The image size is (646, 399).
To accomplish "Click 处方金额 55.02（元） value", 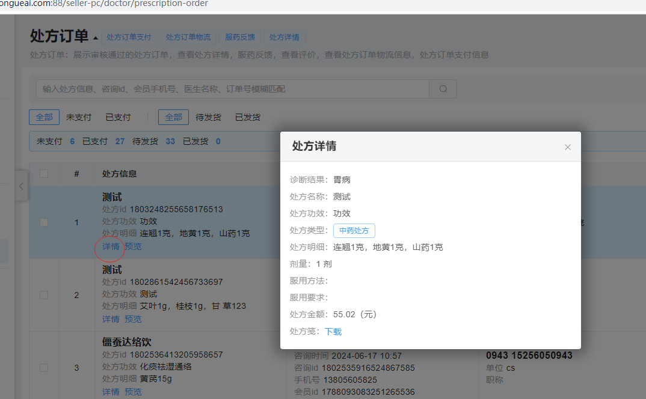I will tap(355, 315).
